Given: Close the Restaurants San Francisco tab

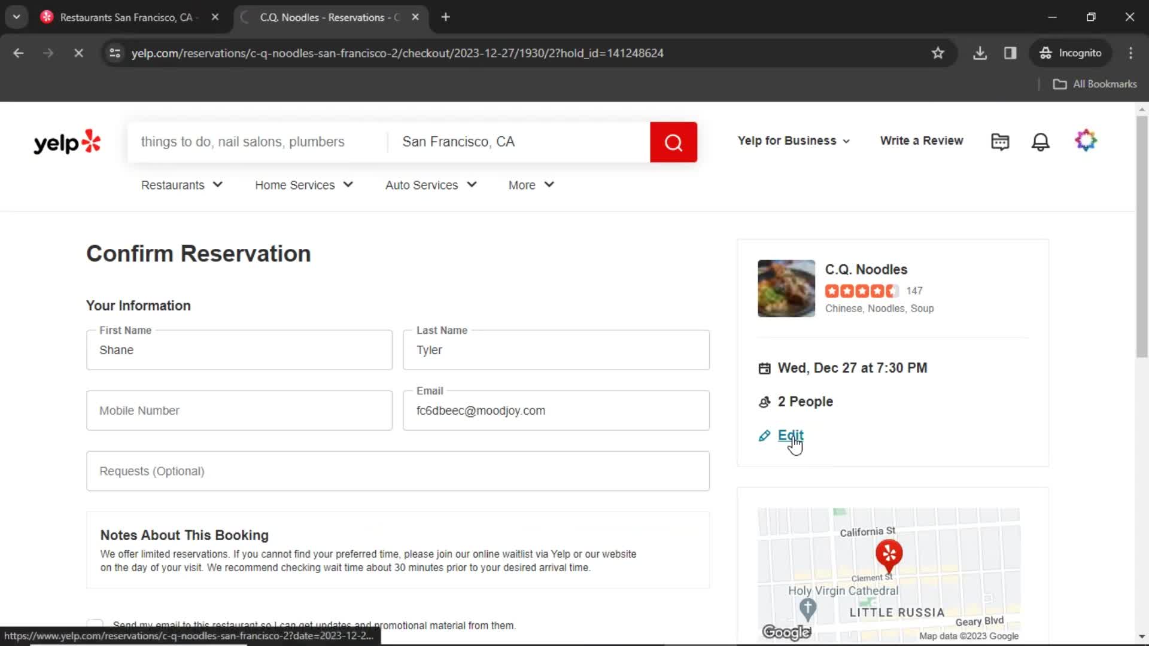Looking at the screenshot, I should (215, 17).
